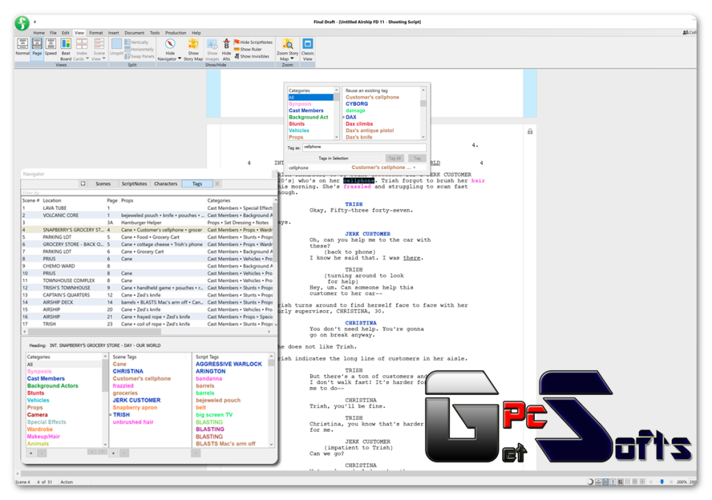
Task: Click the Swap Panels option
Action: (139, 56)
